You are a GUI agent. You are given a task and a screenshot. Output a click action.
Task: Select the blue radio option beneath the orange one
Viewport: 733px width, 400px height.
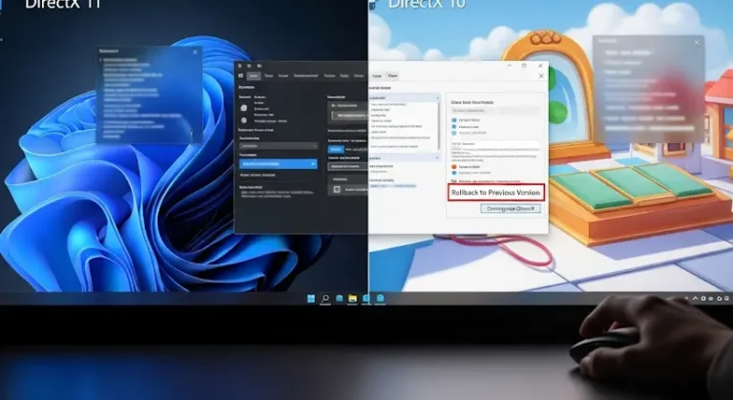(x=454, y=173)
